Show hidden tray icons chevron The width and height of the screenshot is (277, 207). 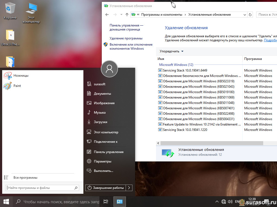(217, 202)
